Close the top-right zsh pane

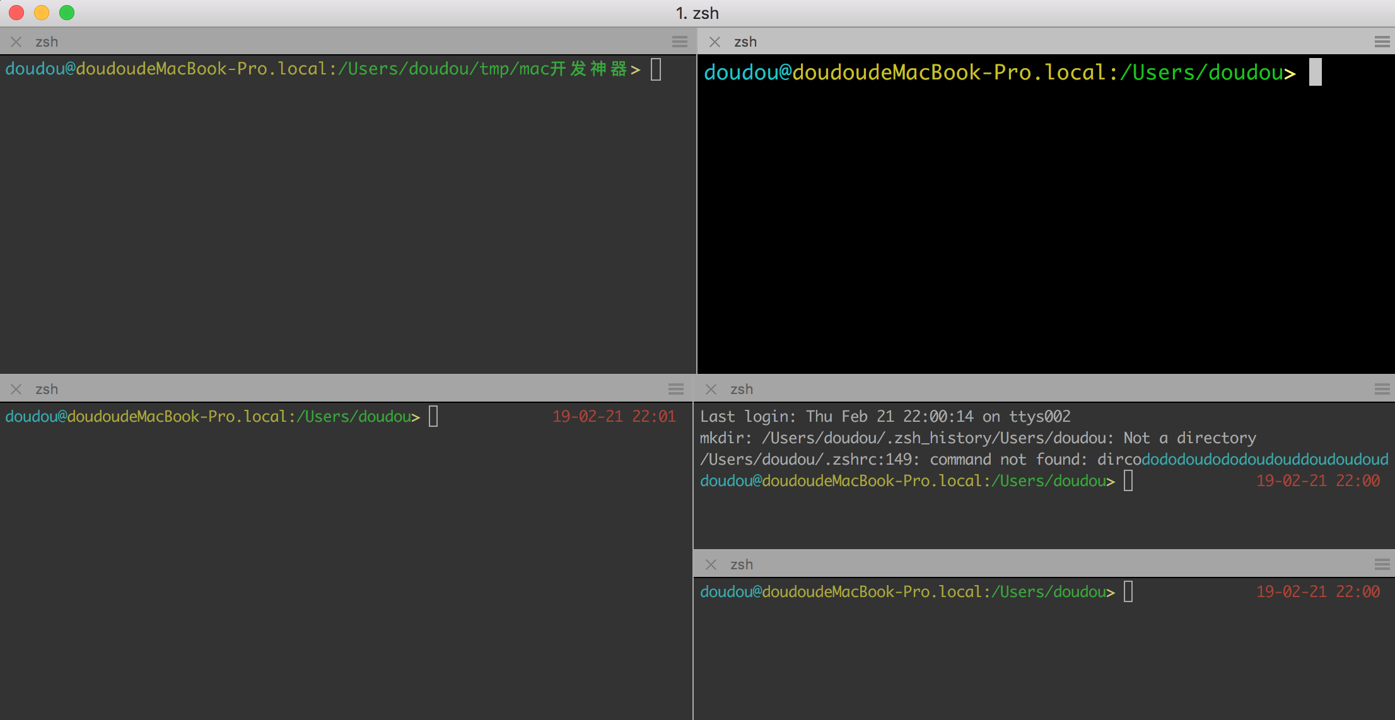(715, 42)
